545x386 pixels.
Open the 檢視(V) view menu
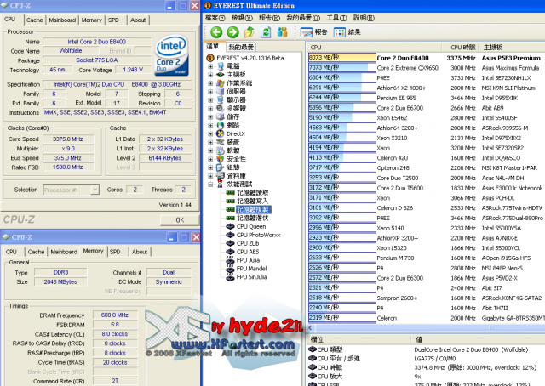click(x=242, y=18)
